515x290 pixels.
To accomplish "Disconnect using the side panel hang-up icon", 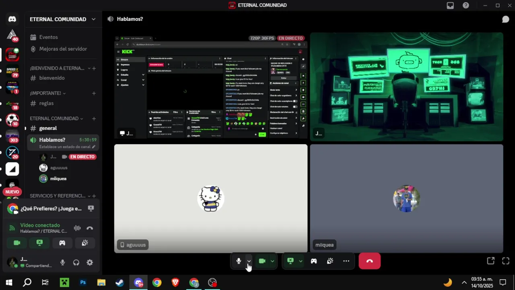I will (x=90, y=228).
